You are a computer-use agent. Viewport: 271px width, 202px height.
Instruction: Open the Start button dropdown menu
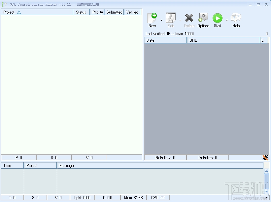coord(226,20)
